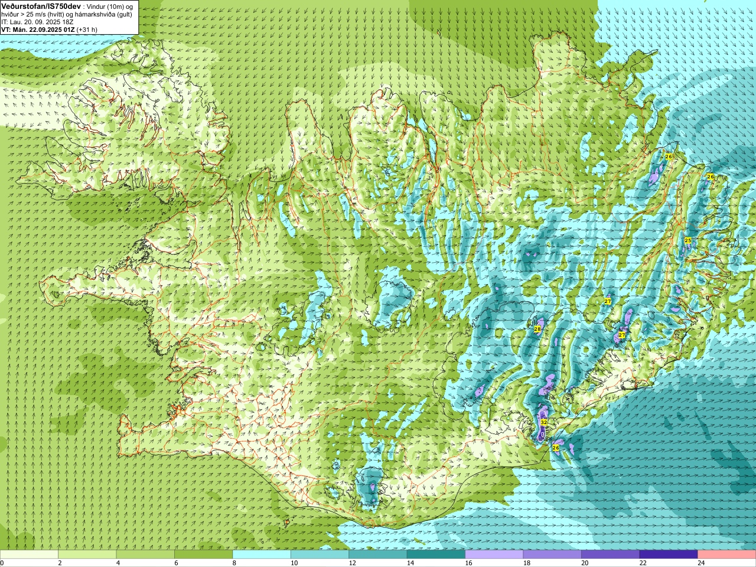Click the 22–24 m/s dark indigo legend swatch

669,555
